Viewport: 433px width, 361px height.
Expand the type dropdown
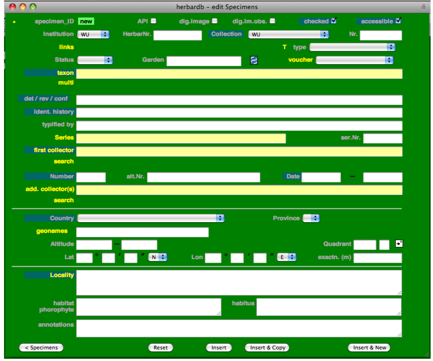tap(352, 47)
